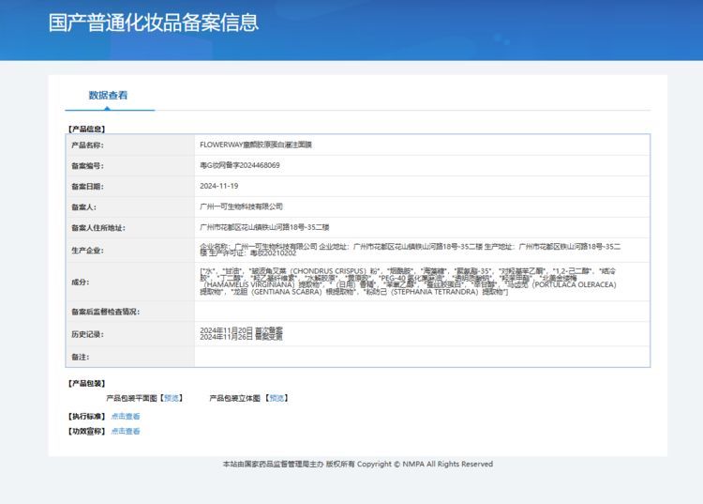Click the filing date 2024-11-19
The width and height of the screenshot is (703, 504).
(219, 186)
